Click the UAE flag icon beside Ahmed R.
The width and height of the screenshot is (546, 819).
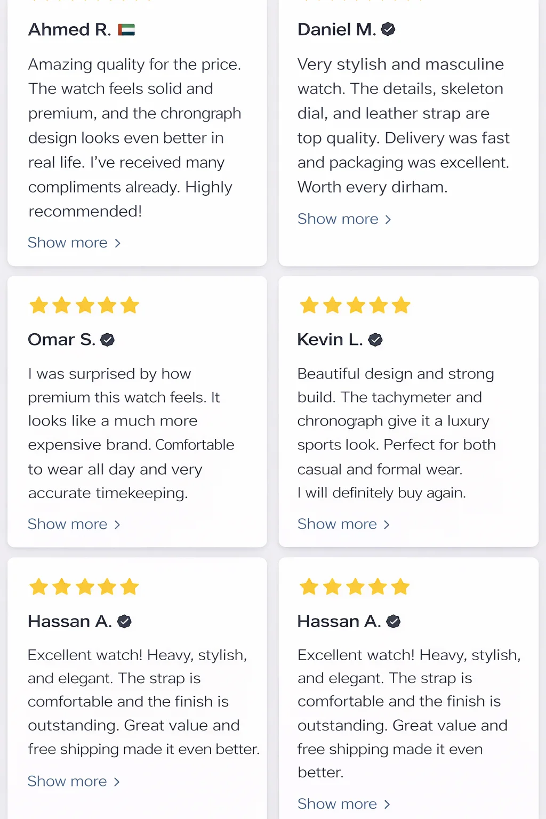point(126,30)
